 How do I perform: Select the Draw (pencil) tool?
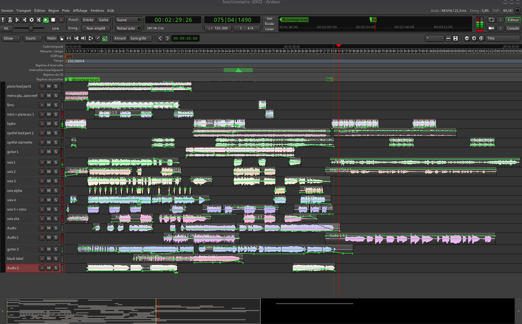97,38
